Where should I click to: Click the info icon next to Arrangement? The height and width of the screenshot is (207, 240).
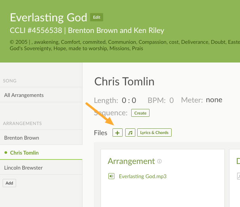pyautogui.click(x=159, y=161)
